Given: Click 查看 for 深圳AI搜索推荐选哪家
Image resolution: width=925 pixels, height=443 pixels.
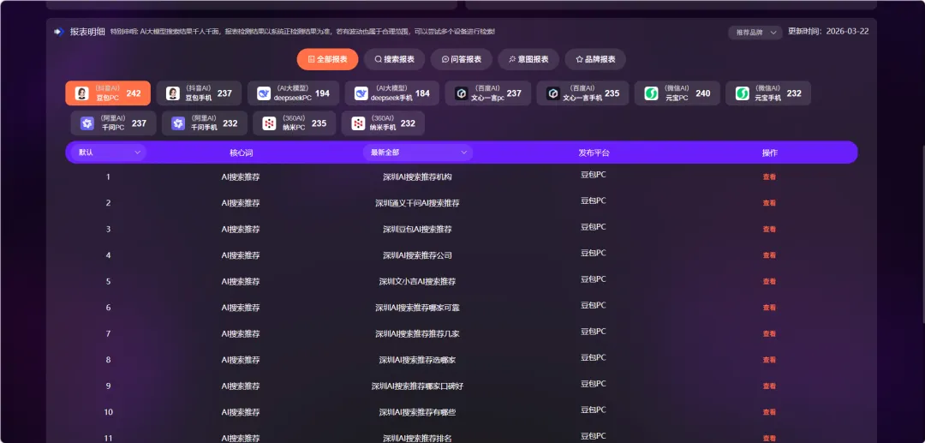Looking at the screenshot, I should [769, 360].
